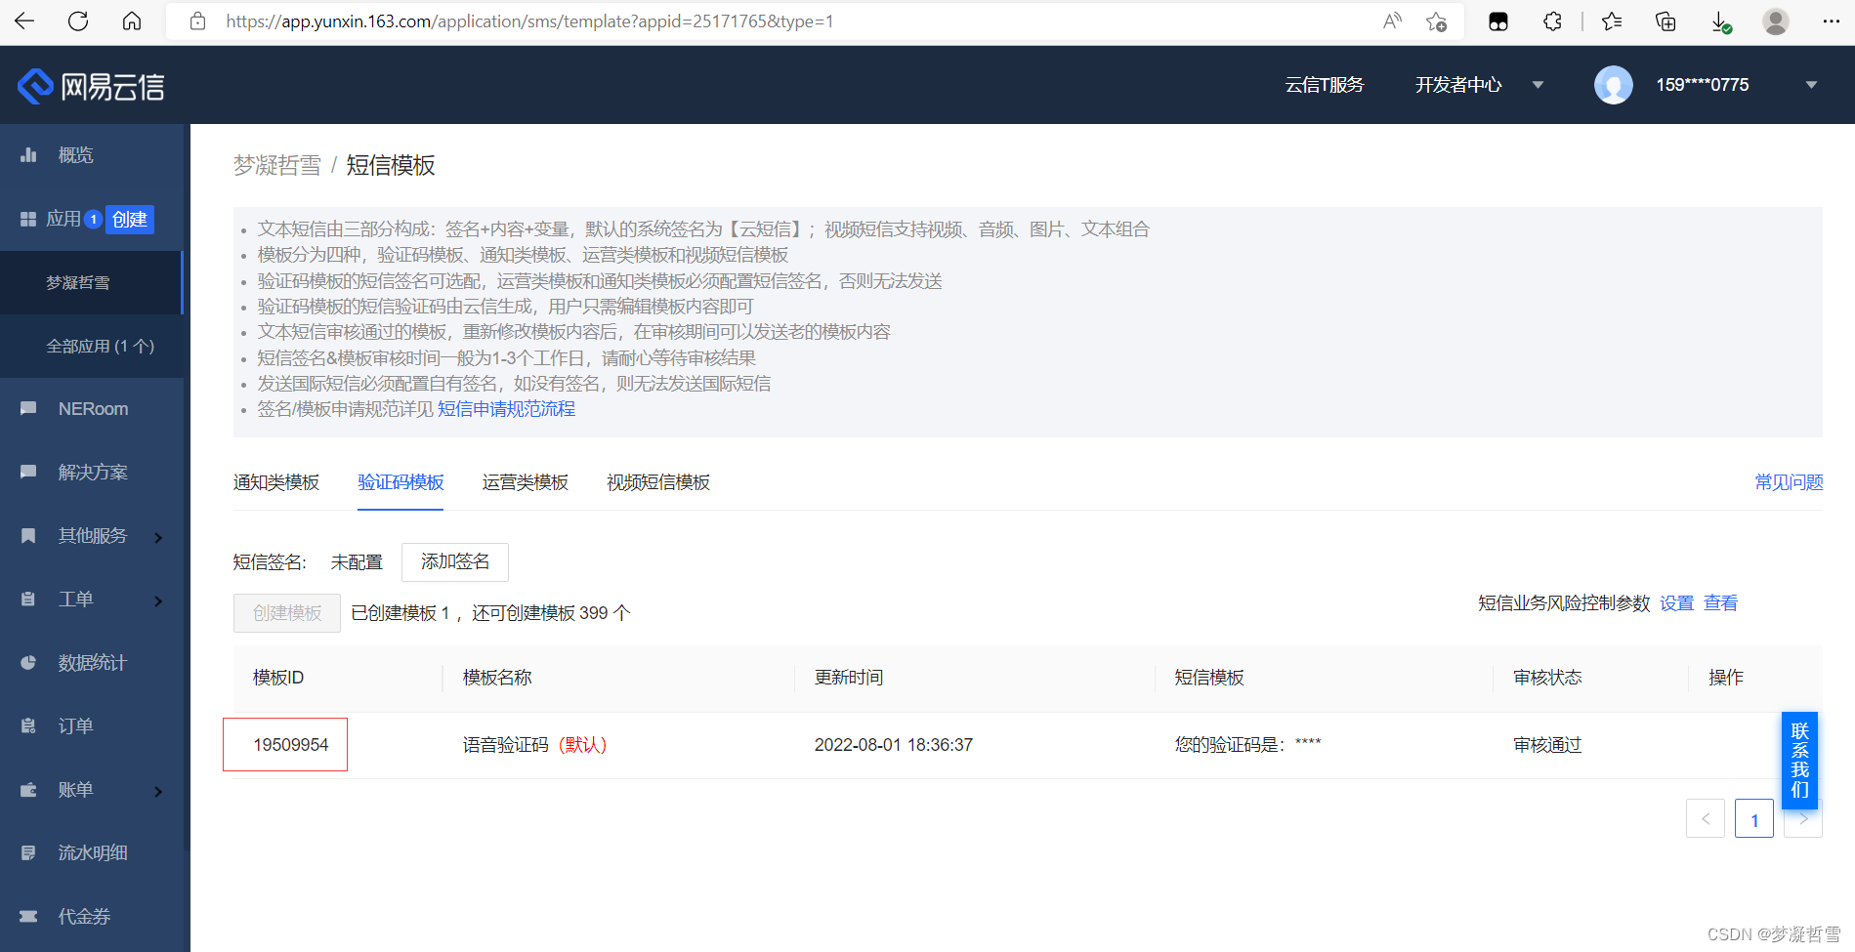The height and width of the screenshot is (952, 1855).
Task: Open 数据统计 in the sidebar
Action: tap(93, 663)
